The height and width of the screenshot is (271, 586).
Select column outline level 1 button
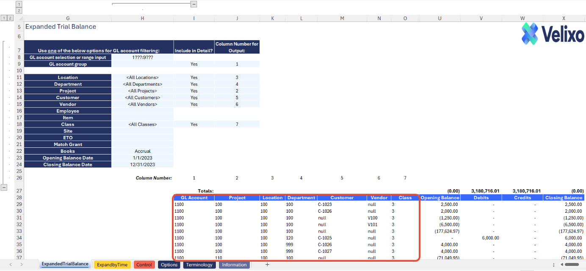pos(19,4)
